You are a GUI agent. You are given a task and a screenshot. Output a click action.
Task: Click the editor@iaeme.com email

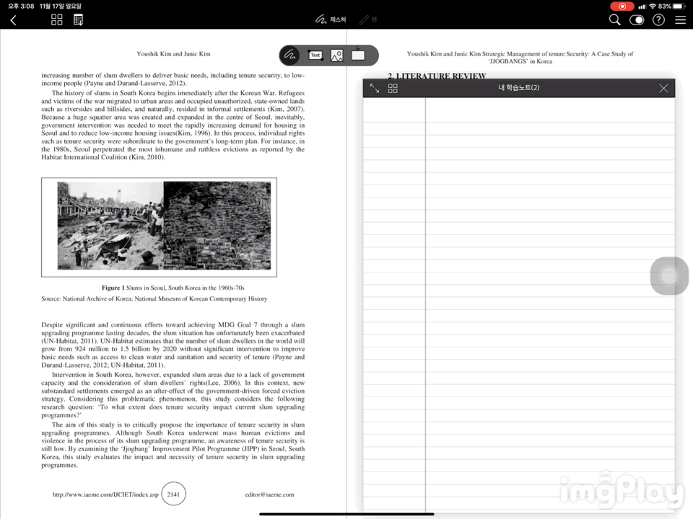269,494
